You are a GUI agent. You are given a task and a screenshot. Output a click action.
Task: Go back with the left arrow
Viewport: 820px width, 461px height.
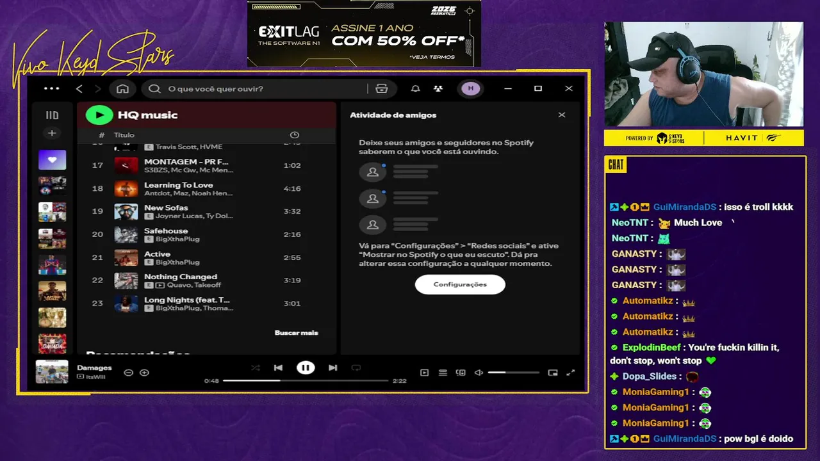click(x=79, y=88)
